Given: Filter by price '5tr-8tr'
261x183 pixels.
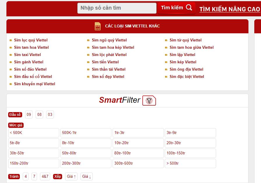Looking at the screenshot, I should [x=34, y=143].
